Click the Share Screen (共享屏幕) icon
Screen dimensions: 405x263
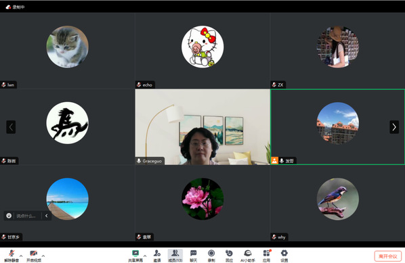(x=135, y=256)
